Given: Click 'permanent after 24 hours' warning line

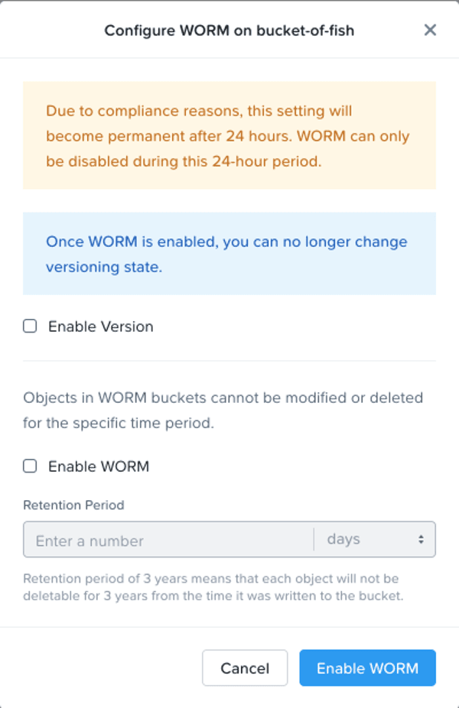Looking at the screenshot, I should (x=228, y=136).
